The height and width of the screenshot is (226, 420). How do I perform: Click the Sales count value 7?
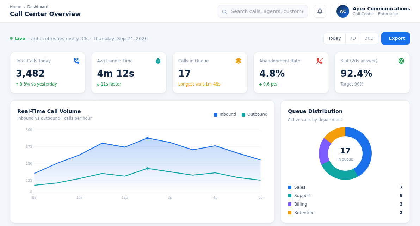pyautogui.click(x=401, y=188)
